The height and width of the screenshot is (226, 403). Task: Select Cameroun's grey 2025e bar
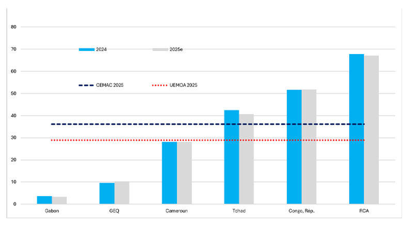pyautogui.click(x=184, y=173)
